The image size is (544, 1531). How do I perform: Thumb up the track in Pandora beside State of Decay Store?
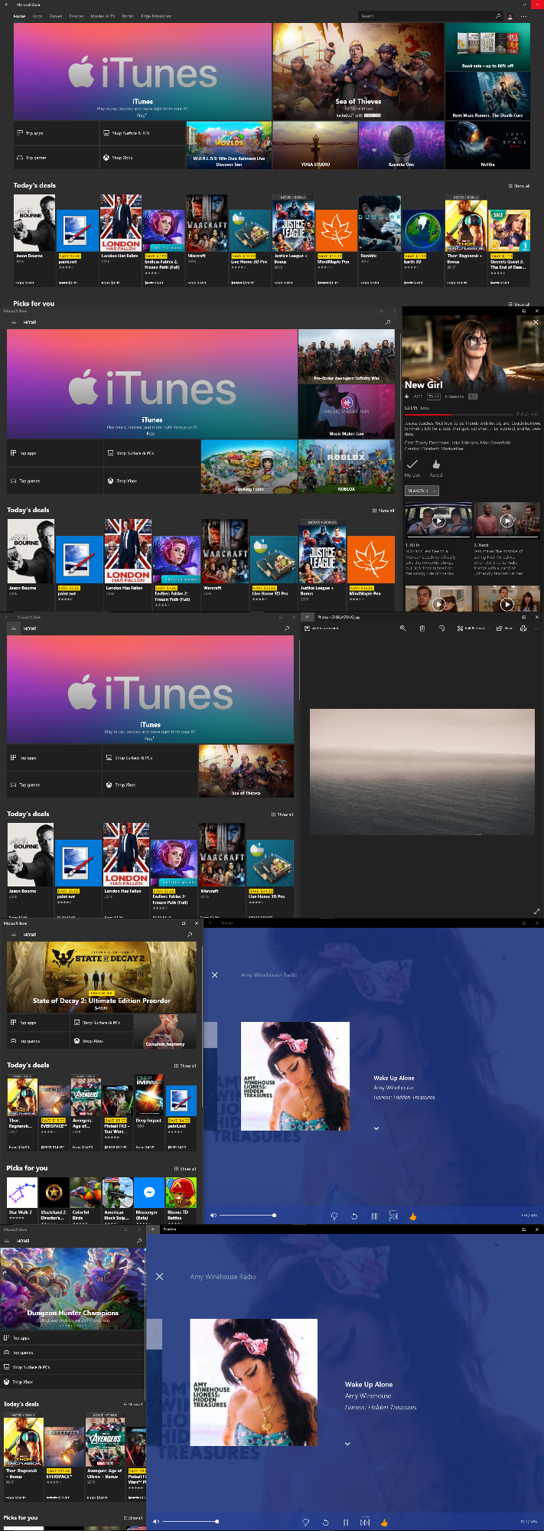coord(413,1216)
